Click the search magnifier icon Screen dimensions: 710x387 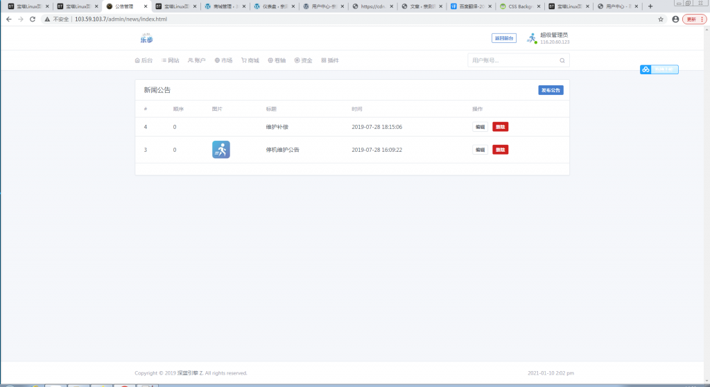point(562,60)
